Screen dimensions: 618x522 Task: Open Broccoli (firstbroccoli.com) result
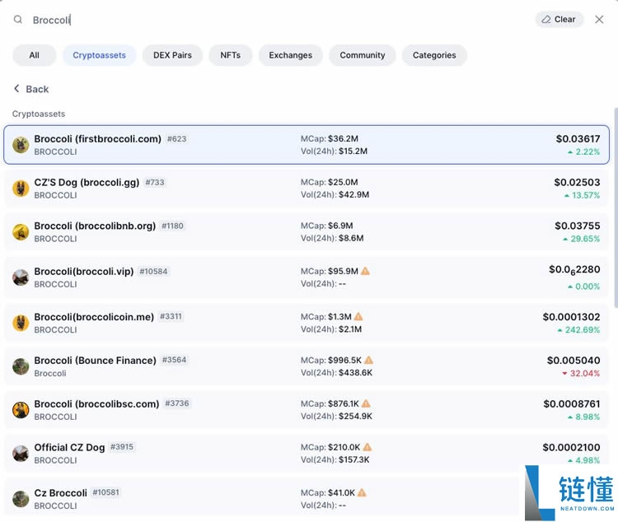tap(307, 145)
